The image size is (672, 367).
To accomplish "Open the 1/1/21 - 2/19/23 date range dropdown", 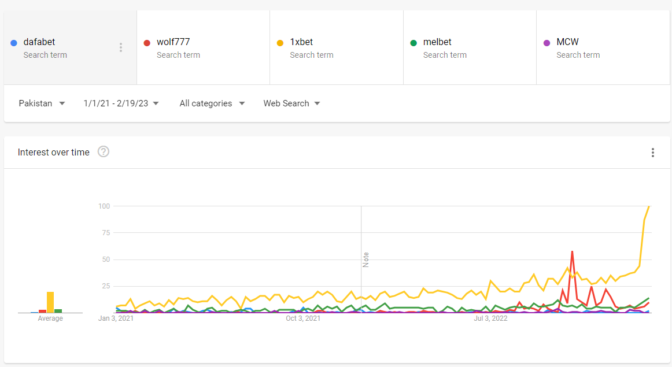I will pyautogui.click(x=121, y=103).
